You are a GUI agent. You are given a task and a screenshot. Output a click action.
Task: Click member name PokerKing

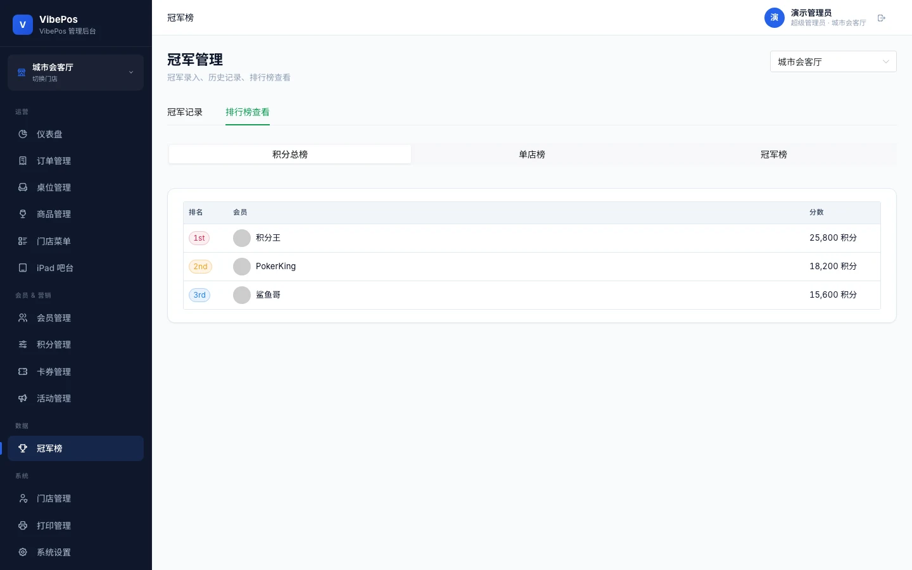[275, 267]
